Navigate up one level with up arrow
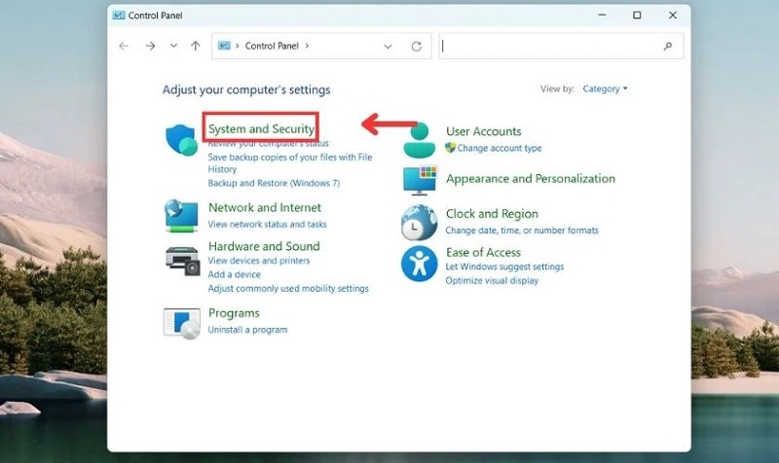 [x=196, y=46]
